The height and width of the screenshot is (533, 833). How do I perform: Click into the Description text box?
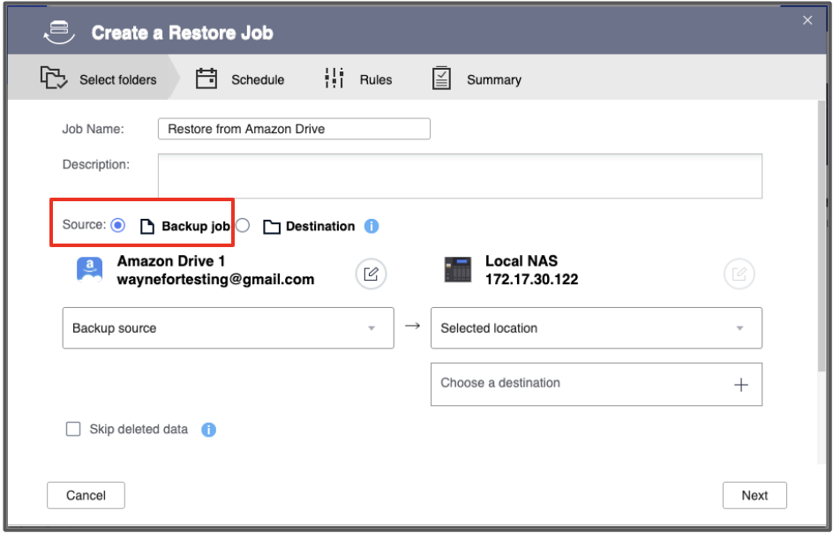(459, 176)
